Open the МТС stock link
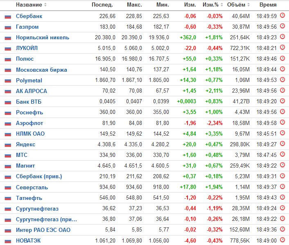This screenshot has height=245, width=289. tap(22, 155)
